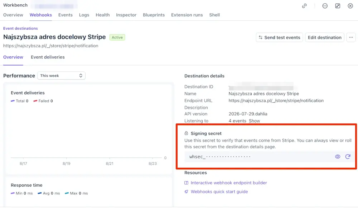Click the Total legend swatch
The image size is (358, 208).
click(x=13, y=101)
